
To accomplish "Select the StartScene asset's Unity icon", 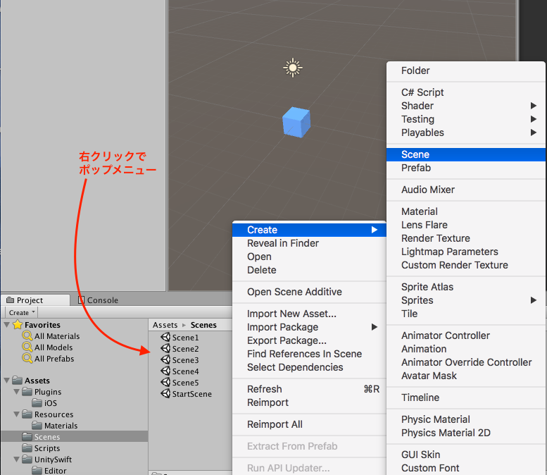I will pos(165,394).
